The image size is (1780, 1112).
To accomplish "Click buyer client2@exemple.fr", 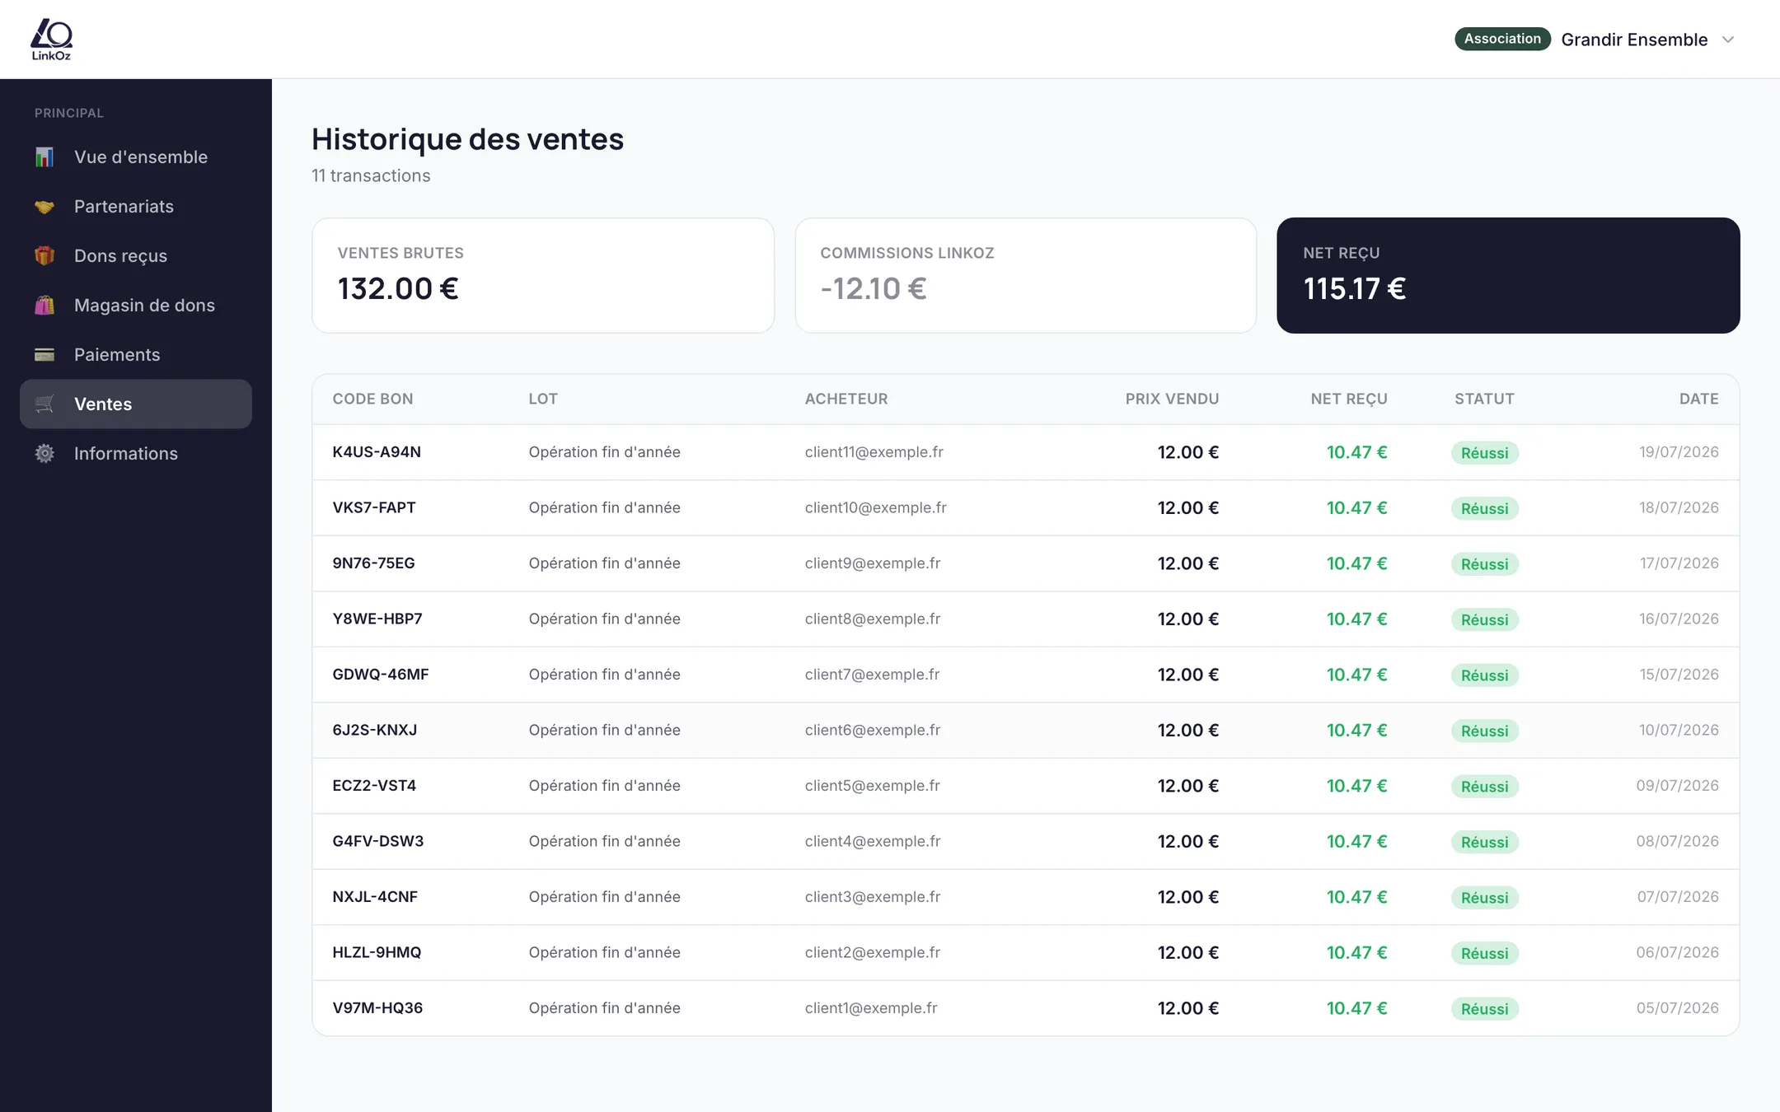I will click(873, 952).
